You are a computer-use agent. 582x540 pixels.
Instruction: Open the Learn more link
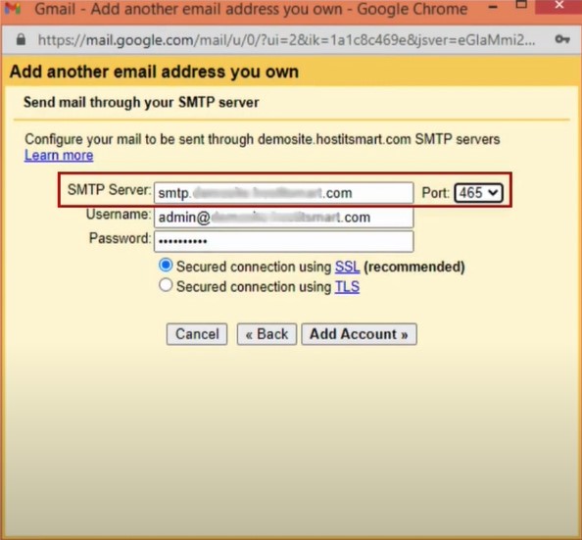coord(59,155)
